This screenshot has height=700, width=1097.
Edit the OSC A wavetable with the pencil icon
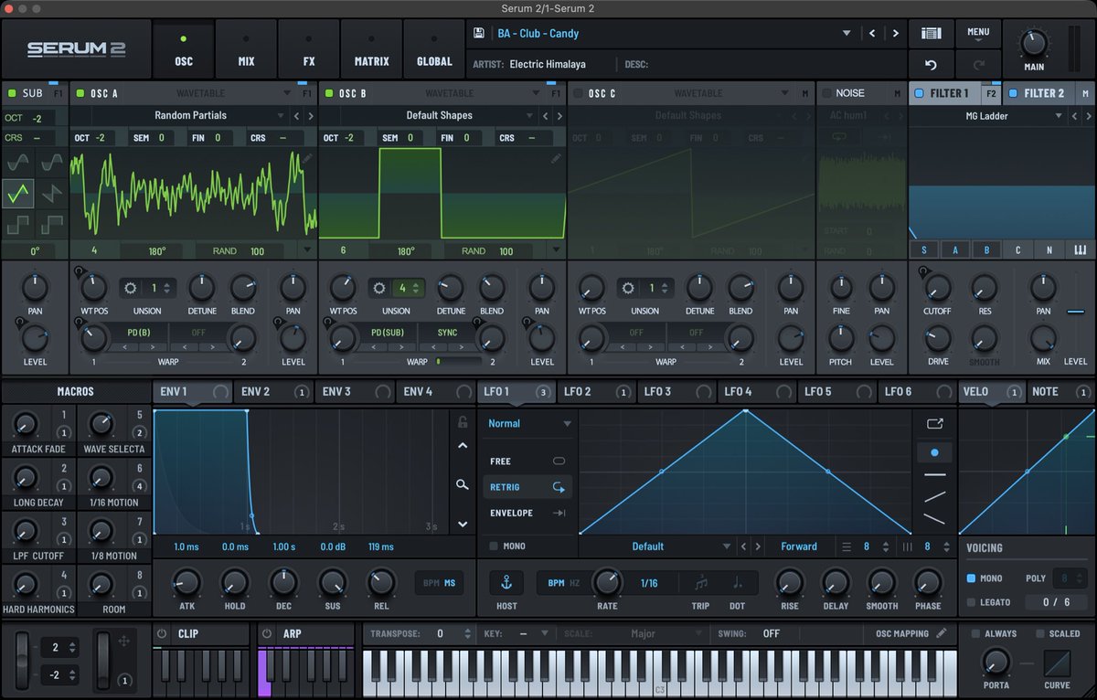307,158
